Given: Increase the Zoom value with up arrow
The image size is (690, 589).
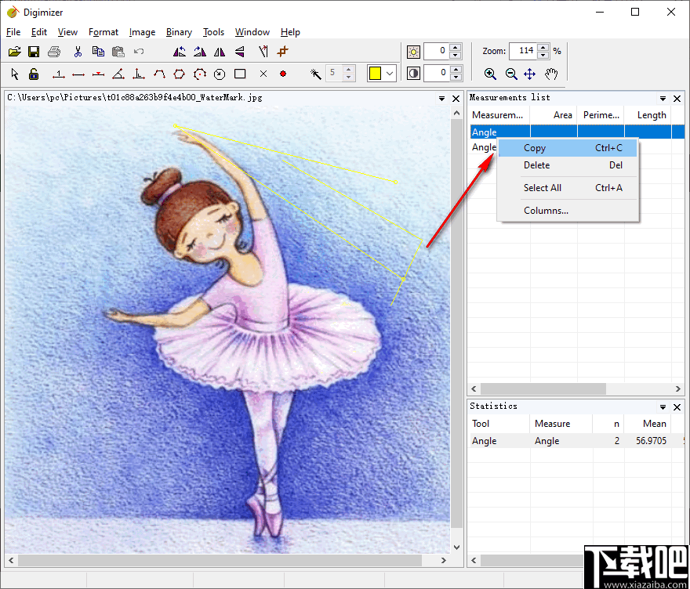Looking at the screenshot, I should (543, 47).
